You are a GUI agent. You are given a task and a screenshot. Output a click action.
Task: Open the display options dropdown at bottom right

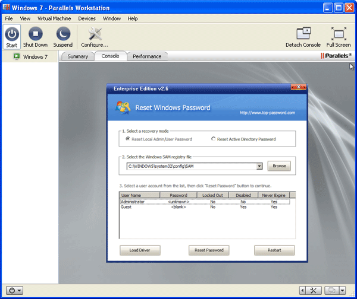[334, 290]
